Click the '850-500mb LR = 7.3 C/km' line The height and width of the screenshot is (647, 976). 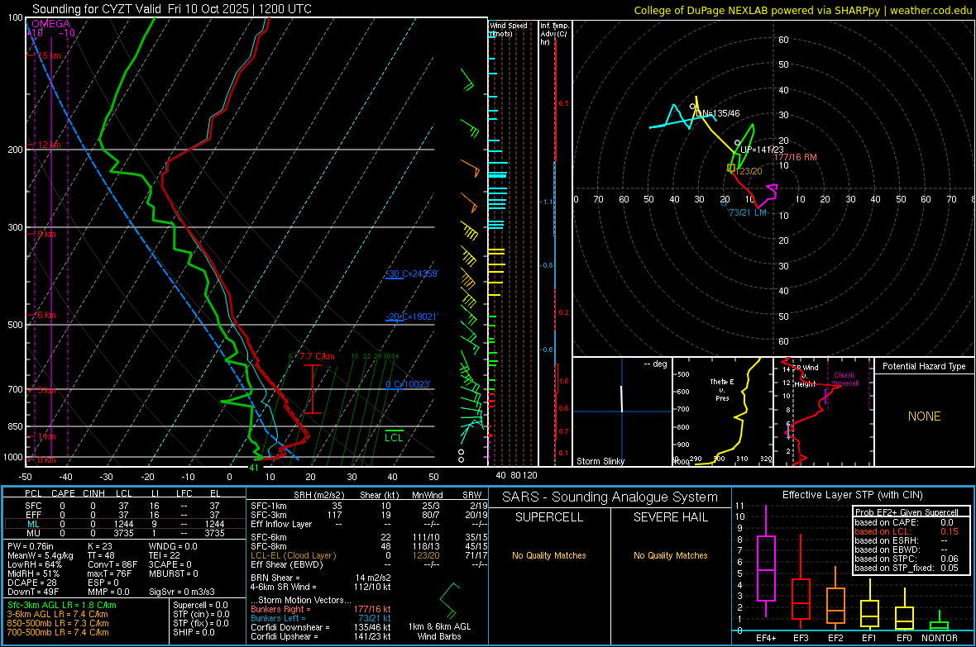(58, 623)
